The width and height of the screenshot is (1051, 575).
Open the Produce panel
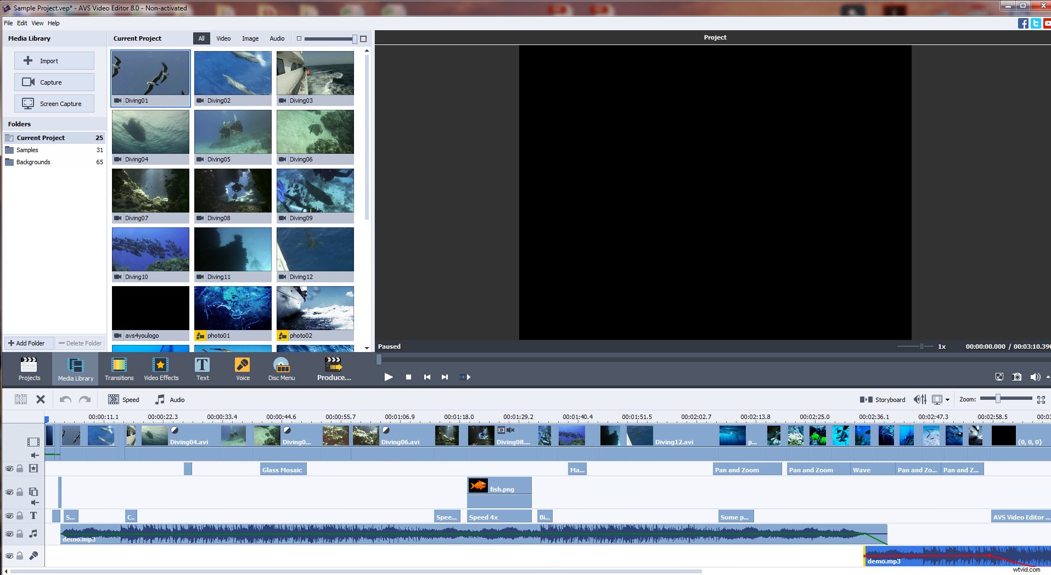pos(333,368)
